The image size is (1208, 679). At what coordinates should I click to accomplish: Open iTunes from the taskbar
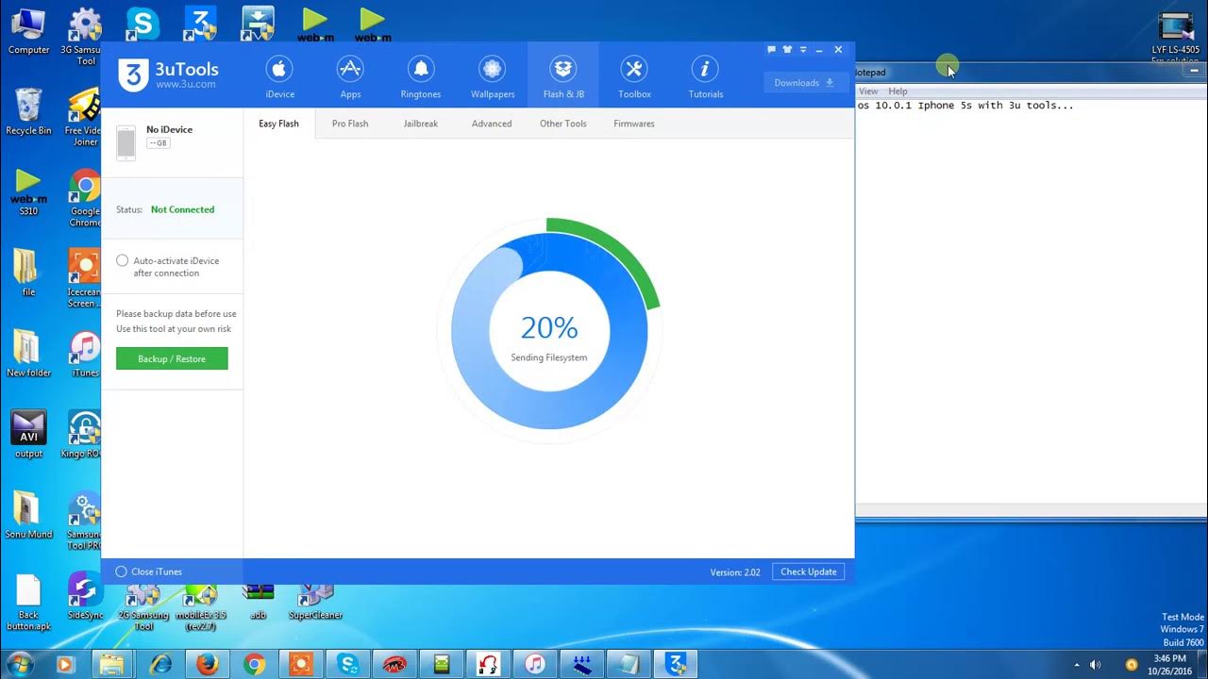535,665
